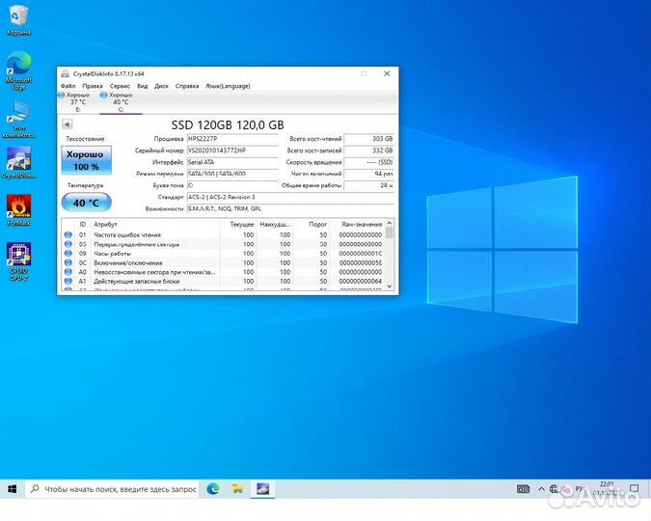Click the Атрибут column header
This screenshot has height=521, width=651.
pos(155,224)
